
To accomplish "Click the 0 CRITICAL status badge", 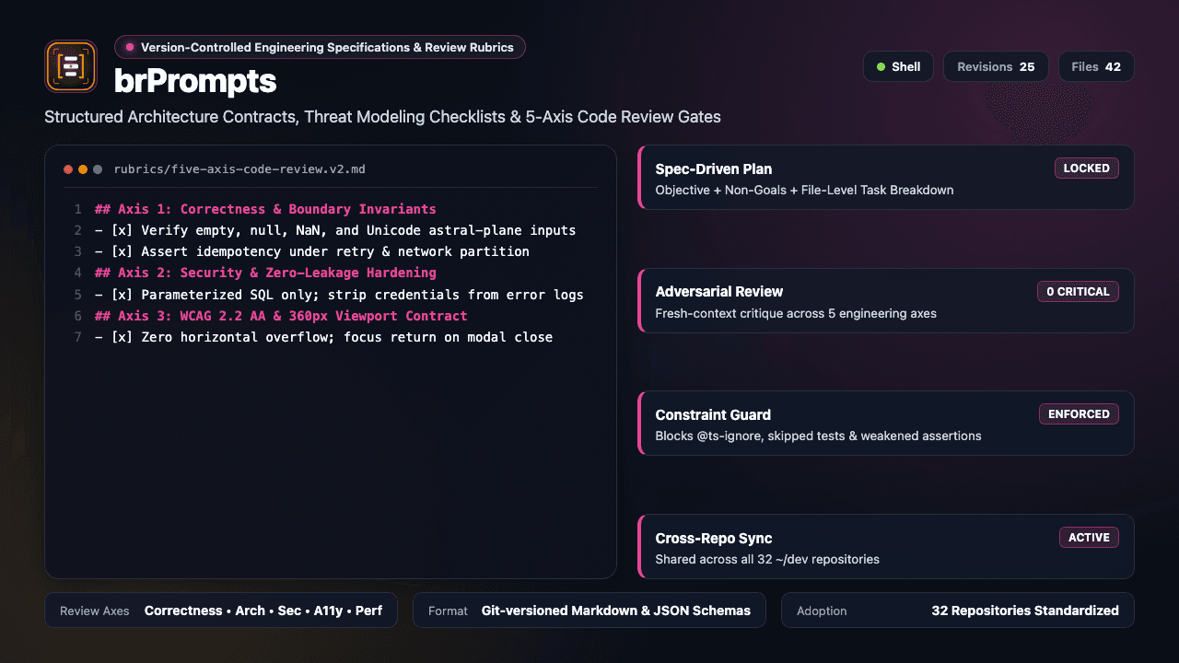I will tap(1078, 291).
